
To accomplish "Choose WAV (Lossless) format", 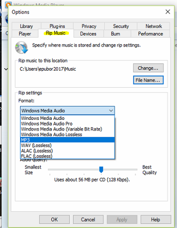I will click(x=67, y=145).
